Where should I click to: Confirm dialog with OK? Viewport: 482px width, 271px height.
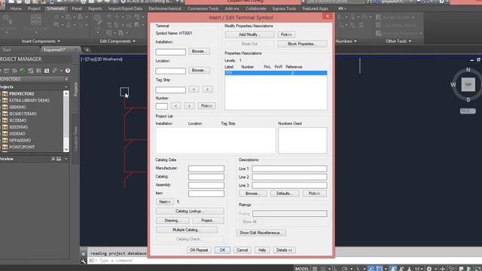pyautogui.click(x=222, y=250)
